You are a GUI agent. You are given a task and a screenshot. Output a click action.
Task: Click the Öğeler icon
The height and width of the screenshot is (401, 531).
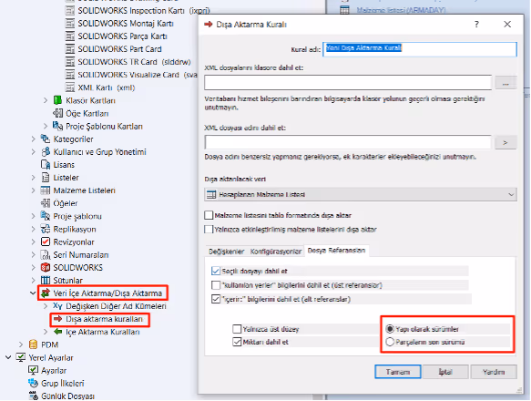point(46,203)
